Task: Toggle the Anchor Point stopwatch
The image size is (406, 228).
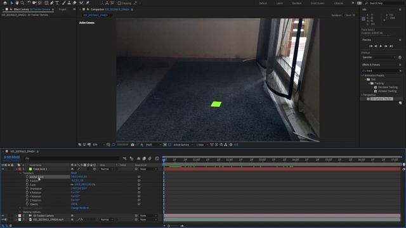Action: (x=27, y=177)
